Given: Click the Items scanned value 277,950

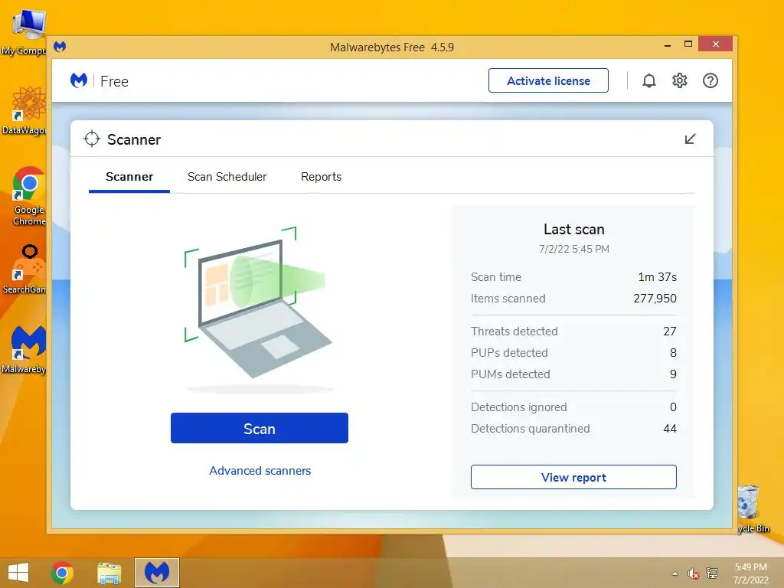Looking at the screenshot, I should click(655, 299).
